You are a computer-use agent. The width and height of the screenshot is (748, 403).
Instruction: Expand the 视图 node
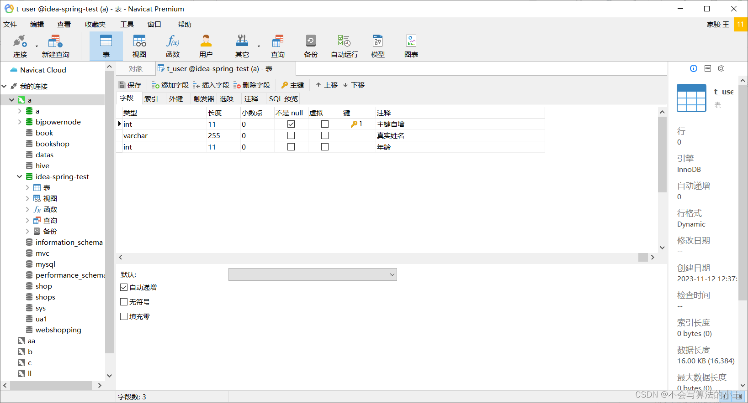[27, 198]
